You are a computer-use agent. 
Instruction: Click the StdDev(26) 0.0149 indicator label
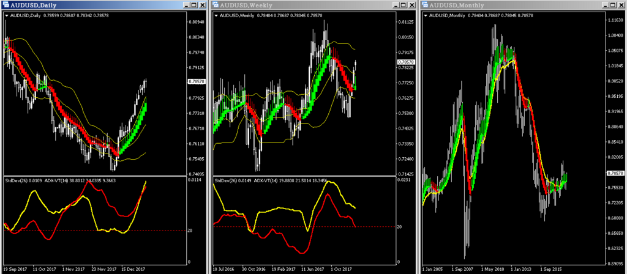click(233, 180)
